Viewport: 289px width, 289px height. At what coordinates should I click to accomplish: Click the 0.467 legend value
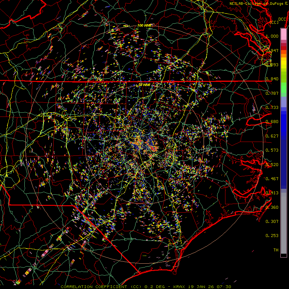click(x=272, y=179)
